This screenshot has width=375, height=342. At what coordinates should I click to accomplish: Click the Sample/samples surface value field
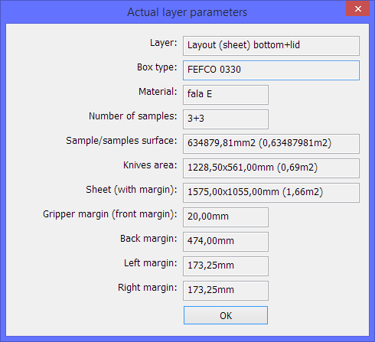point(271,144)
